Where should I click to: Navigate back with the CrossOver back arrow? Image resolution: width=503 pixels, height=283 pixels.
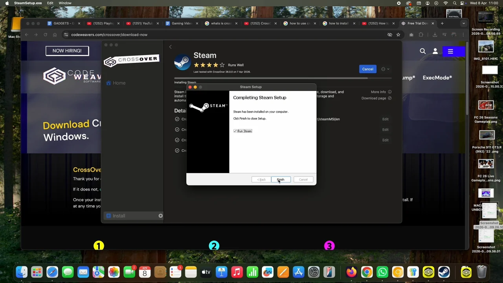[170, 47]
